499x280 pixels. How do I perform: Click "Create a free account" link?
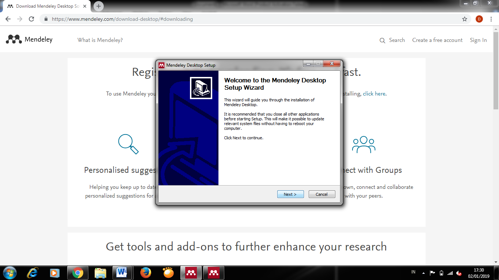437,40
